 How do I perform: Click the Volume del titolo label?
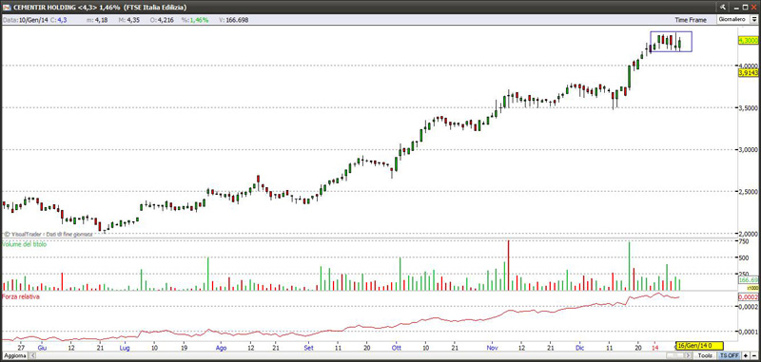click(26, 245)
